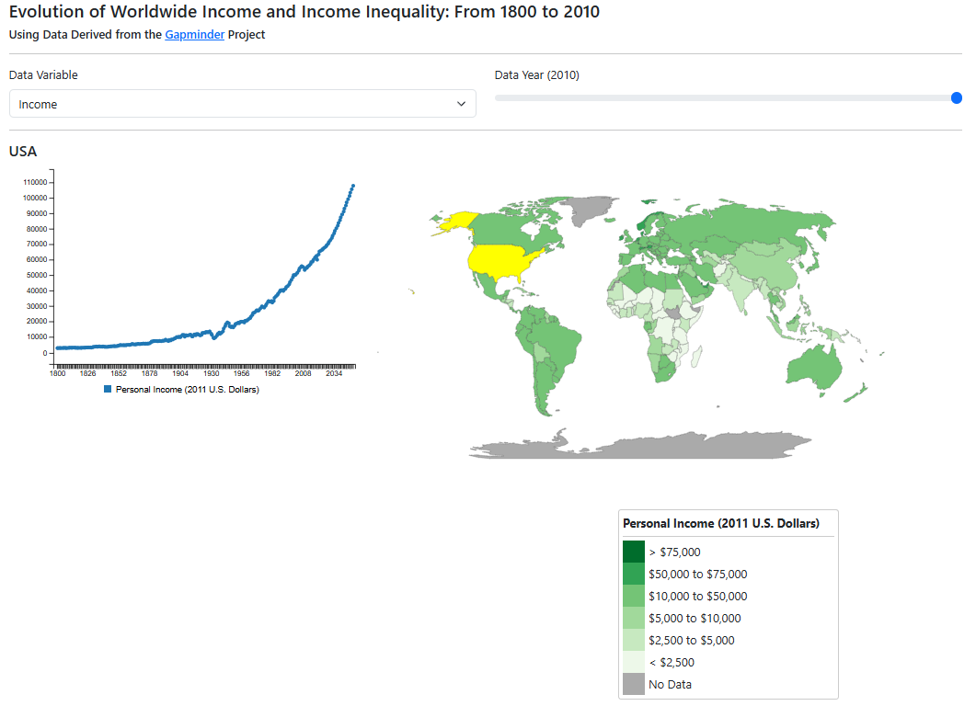Click the '$5,000 to $10,000' legend swatch
This screenshot has width=976, height=706.
[x=633, y=618]
